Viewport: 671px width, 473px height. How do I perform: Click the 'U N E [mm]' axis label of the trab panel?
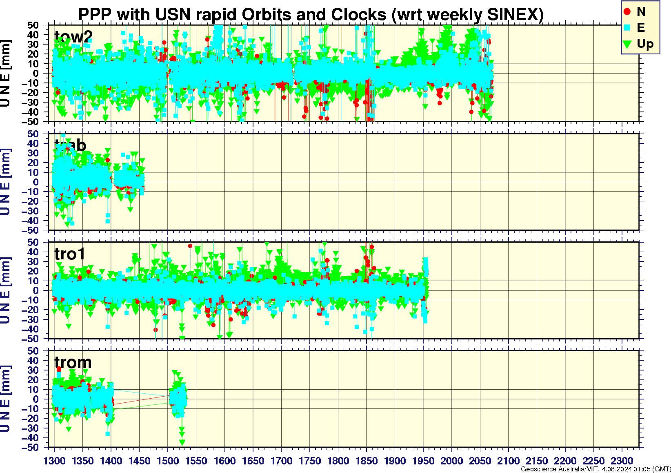[x=5, y=182]
